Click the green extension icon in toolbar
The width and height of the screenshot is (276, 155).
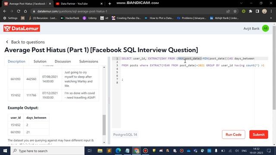coord(243,11)
